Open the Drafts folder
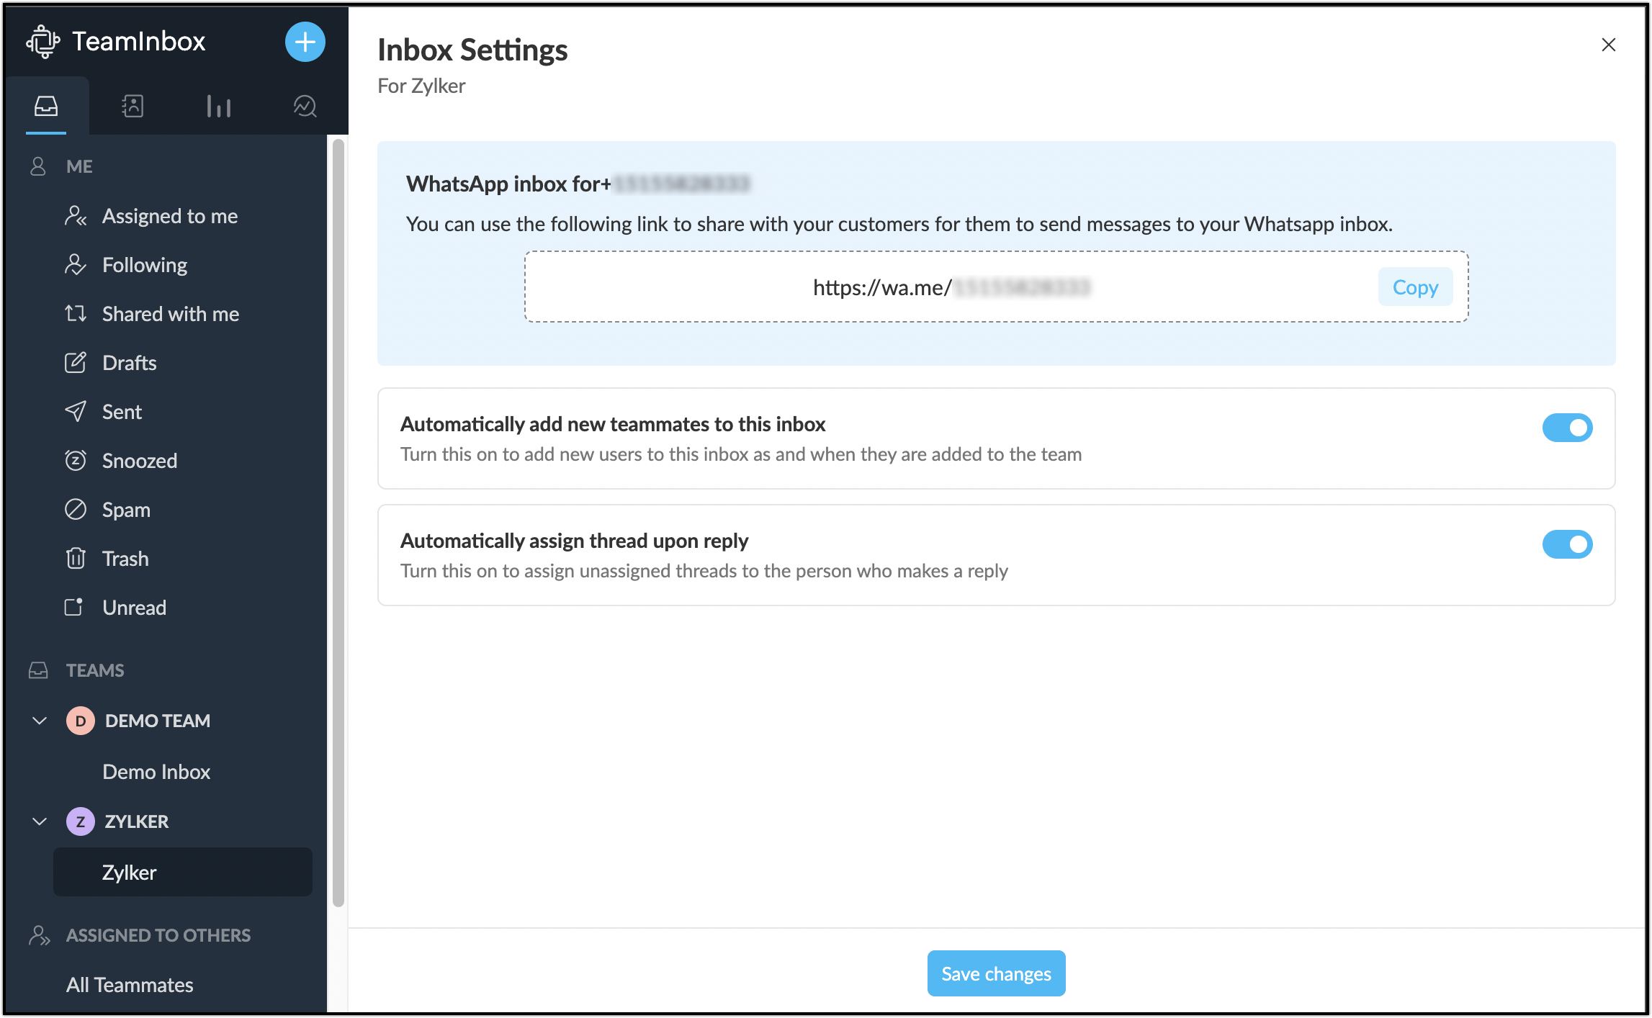 (129, 362)
